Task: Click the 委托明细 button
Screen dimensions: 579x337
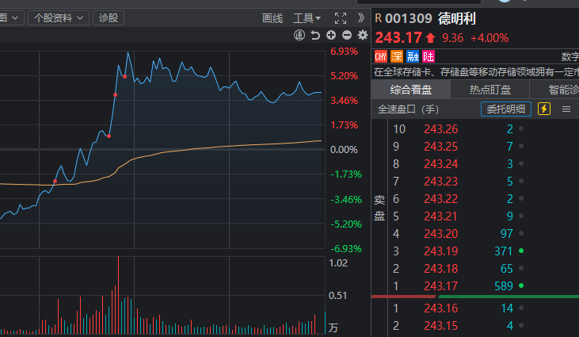Action: pyautogui.click(x=506, y=109)
